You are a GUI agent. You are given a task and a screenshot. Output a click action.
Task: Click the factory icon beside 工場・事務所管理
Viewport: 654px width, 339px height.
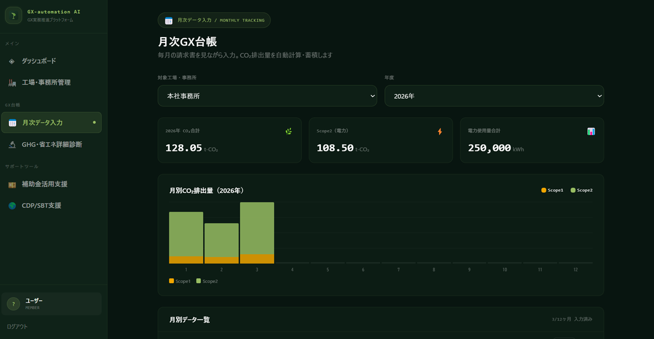12,83
